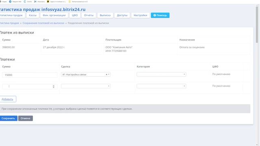Open the Фин. организации tab
Viewport: 260px width, 146px height.
(x=54, y=15)
